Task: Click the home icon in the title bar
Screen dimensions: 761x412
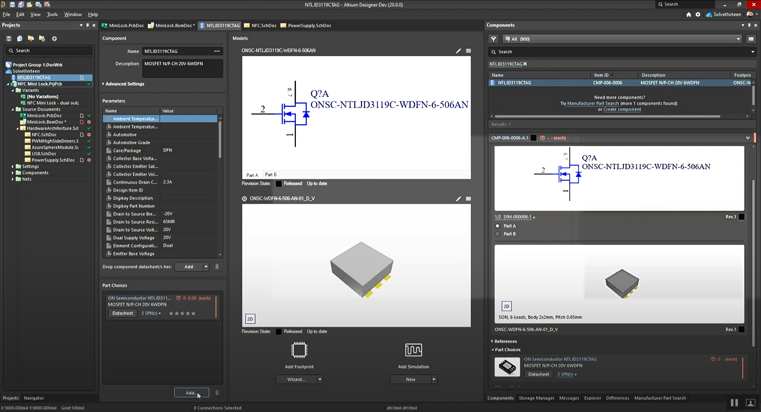Action: [689, 14]
